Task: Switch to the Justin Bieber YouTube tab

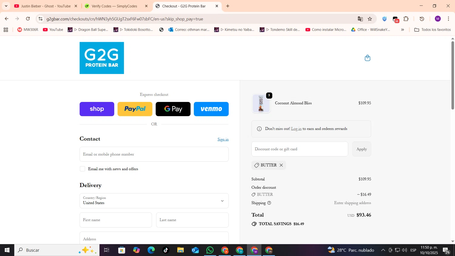Action: tap(45, 6)
